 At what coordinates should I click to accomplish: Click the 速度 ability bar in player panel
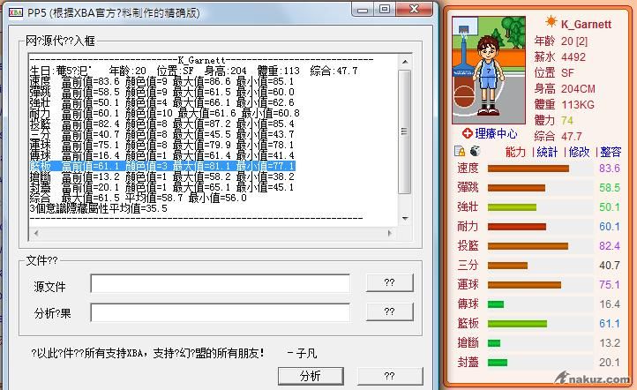pos(528,169)
